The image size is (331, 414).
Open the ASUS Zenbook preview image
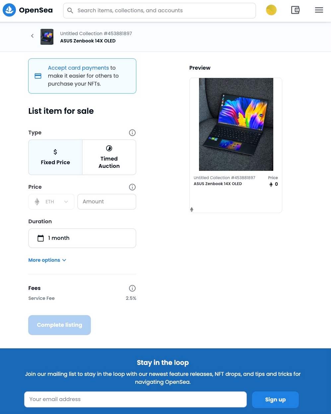pyautogui.click(x=236, y=124)
